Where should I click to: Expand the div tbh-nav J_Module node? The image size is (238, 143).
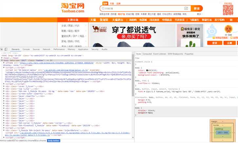click(4, 91)
